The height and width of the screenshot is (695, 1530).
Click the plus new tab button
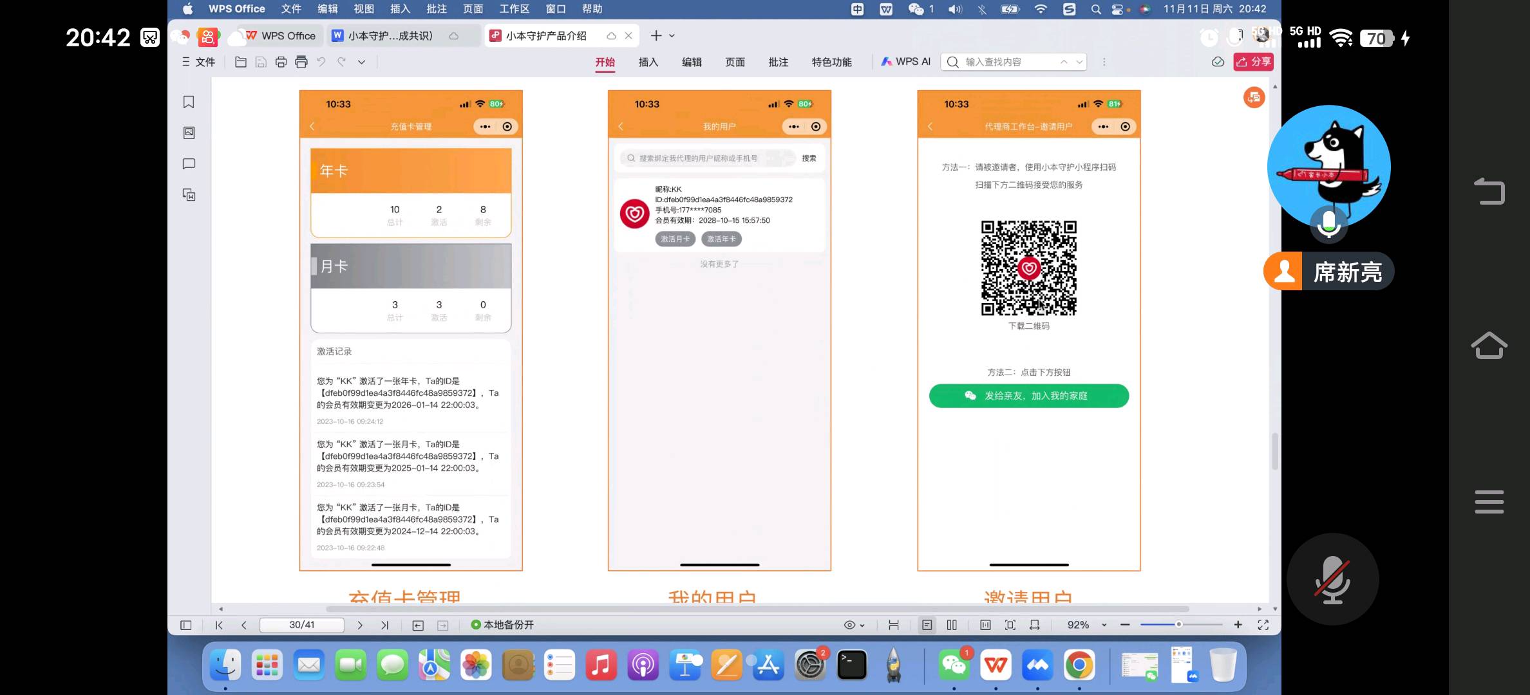pos(656,35)
